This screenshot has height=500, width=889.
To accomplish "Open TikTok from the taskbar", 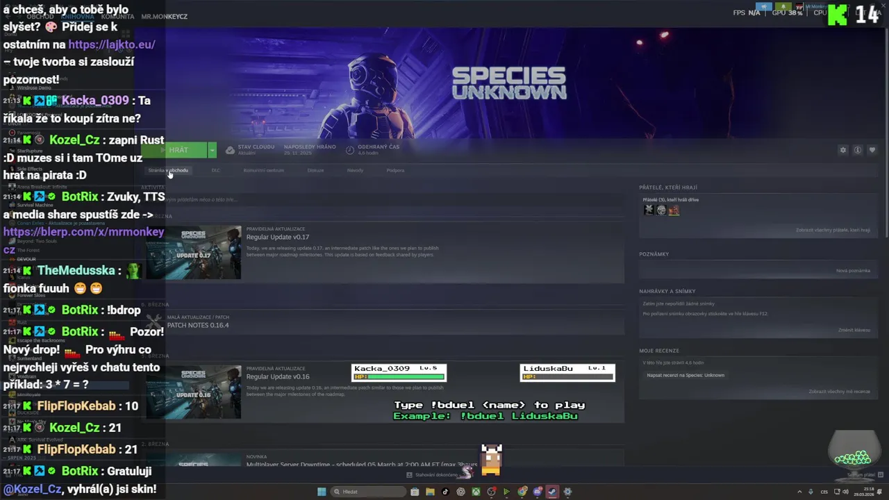I will point(445,492).
